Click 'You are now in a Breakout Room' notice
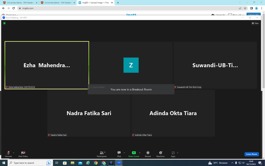 point(131,90)
